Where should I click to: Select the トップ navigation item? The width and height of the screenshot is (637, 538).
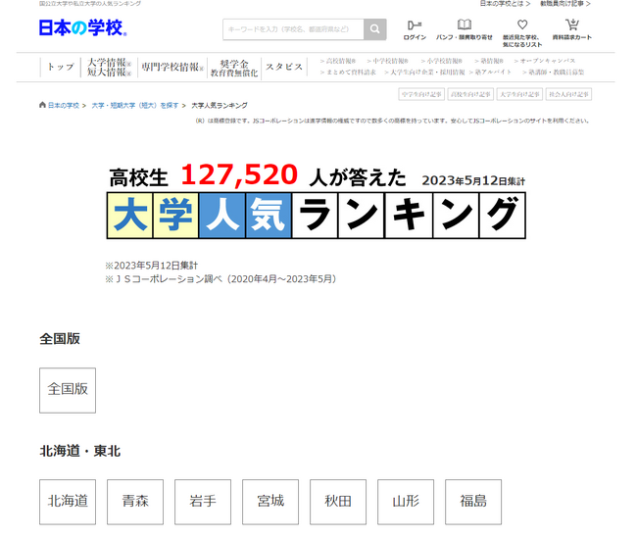[61, 67]
